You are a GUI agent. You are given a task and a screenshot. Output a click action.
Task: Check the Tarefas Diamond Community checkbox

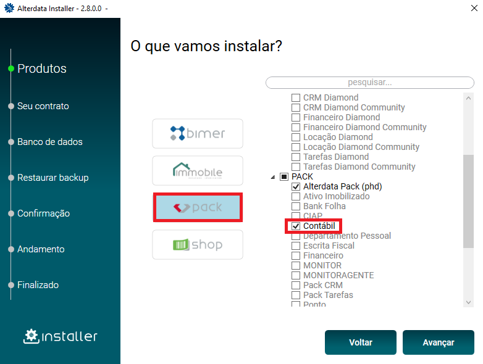coord(296,167)
